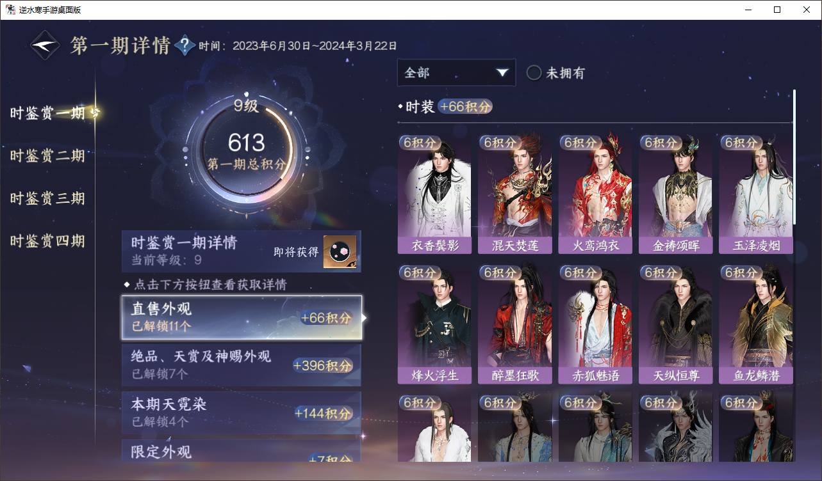This screenshot has width=822, height=481.
Task: Select the 火鸾鸿衣 outfit card
Action: [595, 194]
